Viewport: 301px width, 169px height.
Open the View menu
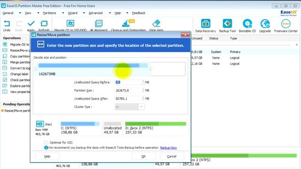pos(28,13)
